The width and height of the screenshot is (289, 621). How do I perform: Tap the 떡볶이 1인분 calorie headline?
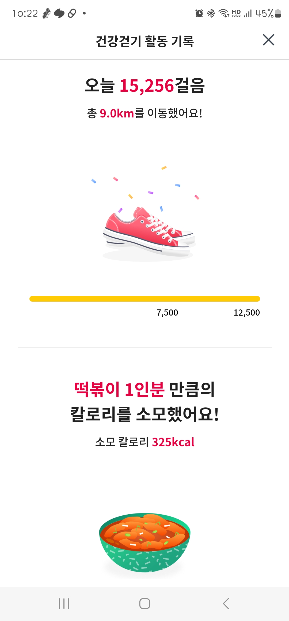119,389
